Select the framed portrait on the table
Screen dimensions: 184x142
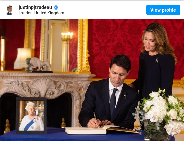[x=31, y=116]
